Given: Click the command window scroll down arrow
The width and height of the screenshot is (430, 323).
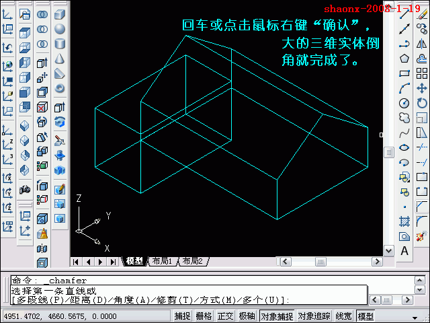Looking at the screenshot, I should click(420, 289).
